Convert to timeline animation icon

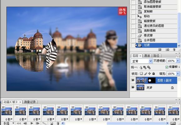pos(173,123)
